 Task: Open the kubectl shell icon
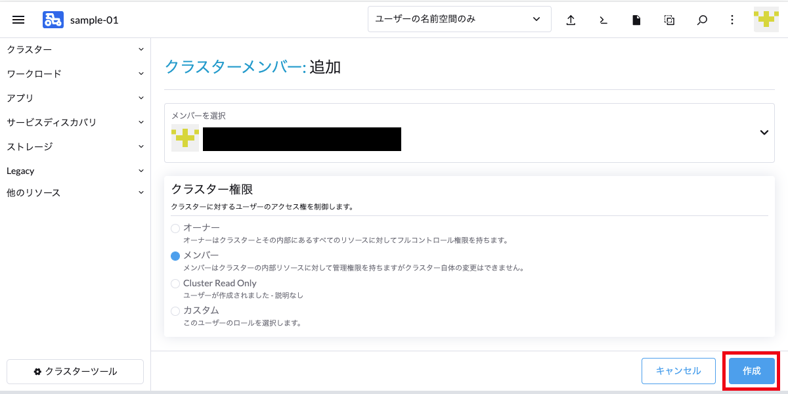[603, 20]
